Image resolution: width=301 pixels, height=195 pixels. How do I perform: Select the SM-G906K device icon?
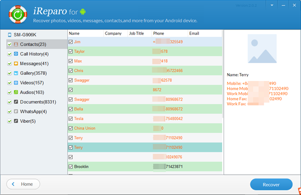(10, 34)
